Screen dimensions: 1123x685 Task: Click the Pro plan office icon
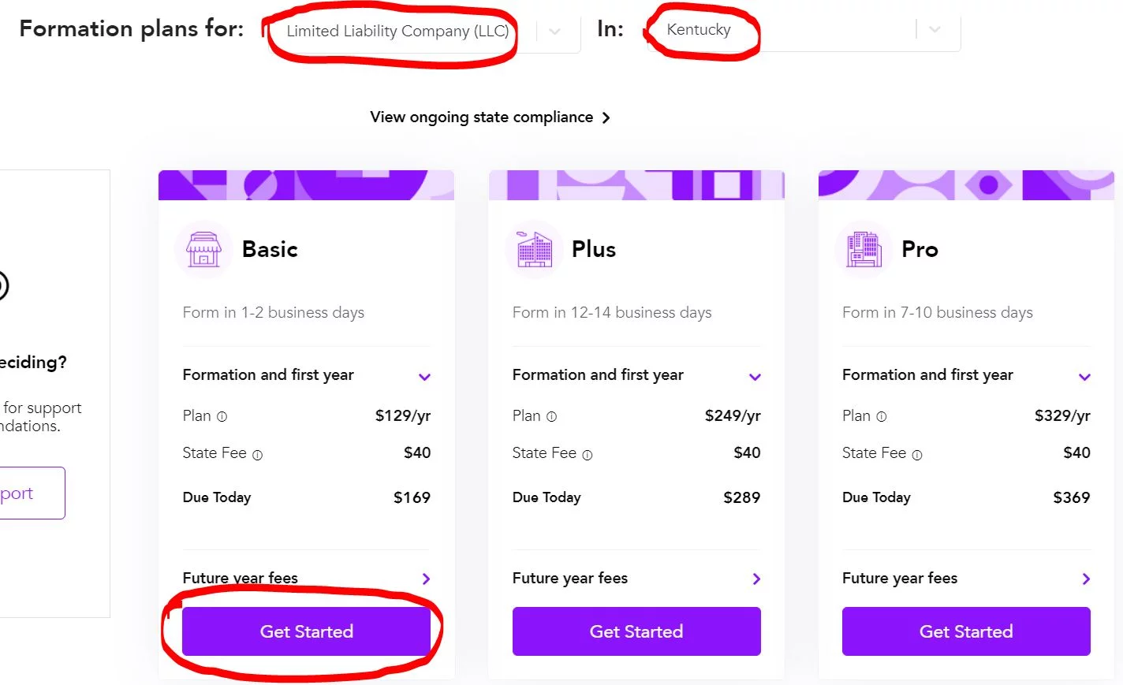[864, 249]
